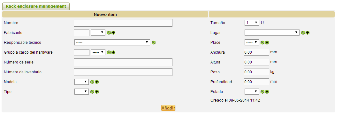Select the Rack enclosure management tab

36,6
